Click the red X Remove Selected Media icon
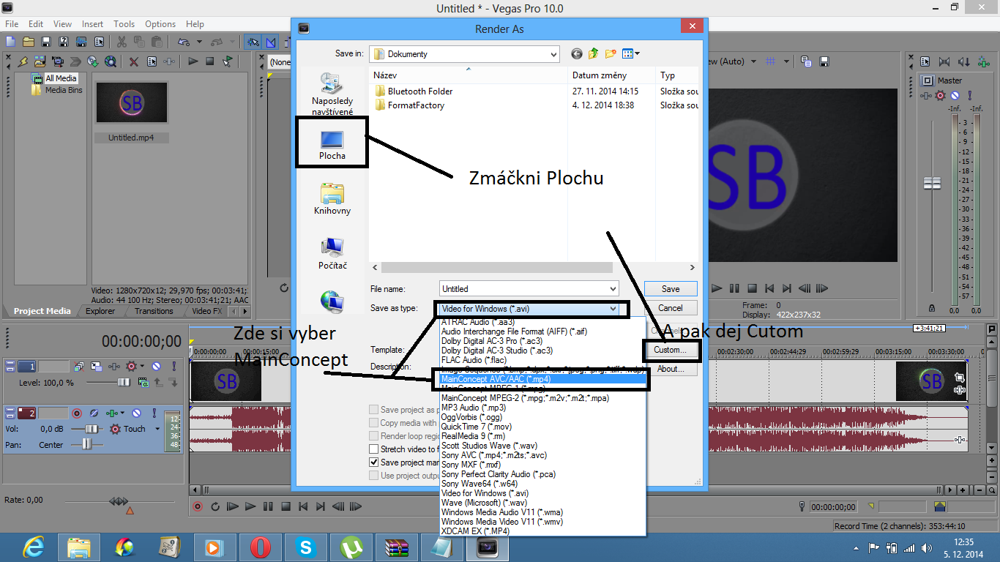Screen dimensions: 1000x562 (x=134, y=61)
